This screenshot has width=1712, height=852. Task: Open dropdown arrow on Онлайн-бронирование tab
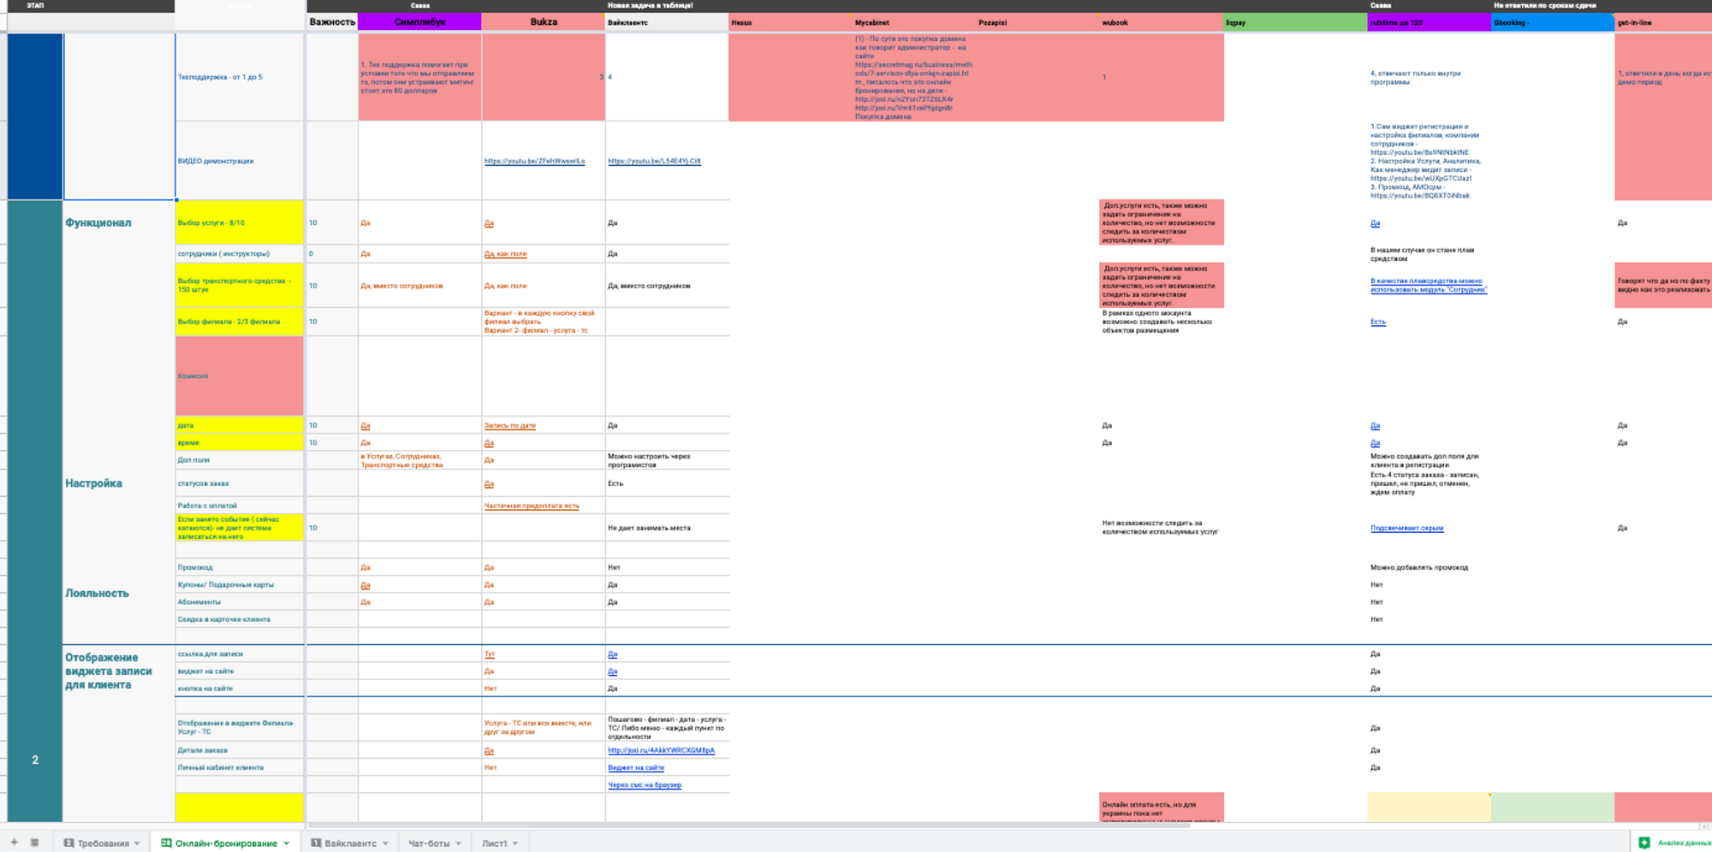pyautogui.click(x=287, y=844)
